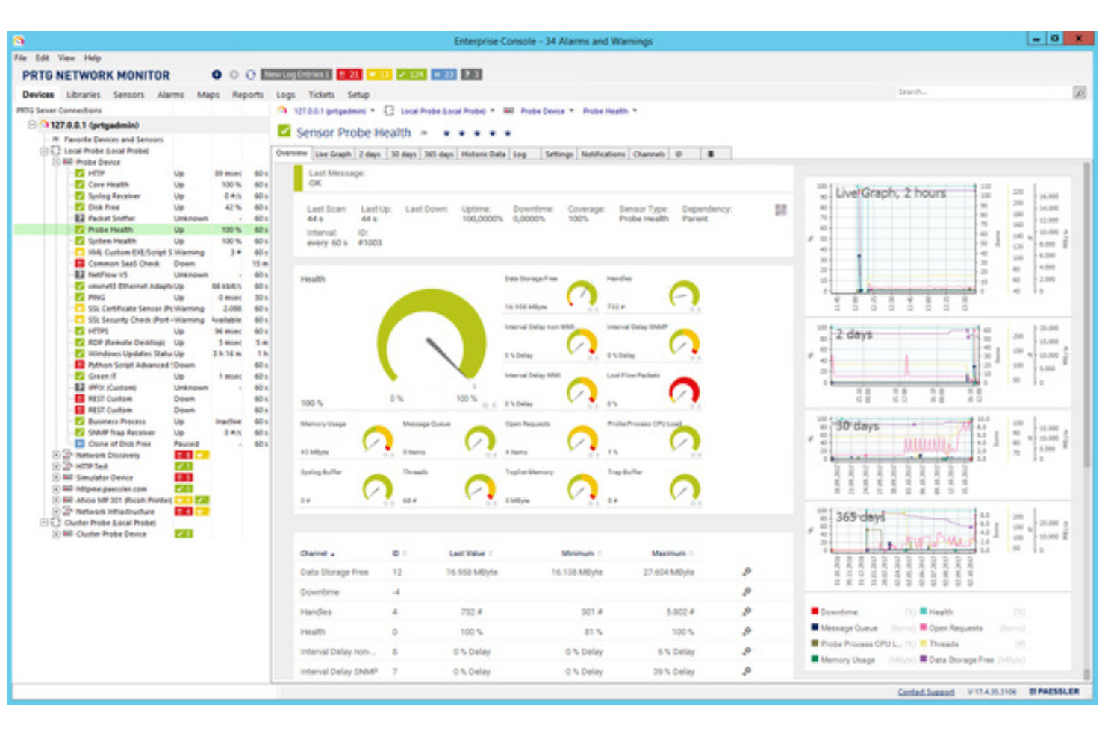1105x736 pixels.
Task: Switch to the Live Graph tab
Action: (x=333, y=154)
